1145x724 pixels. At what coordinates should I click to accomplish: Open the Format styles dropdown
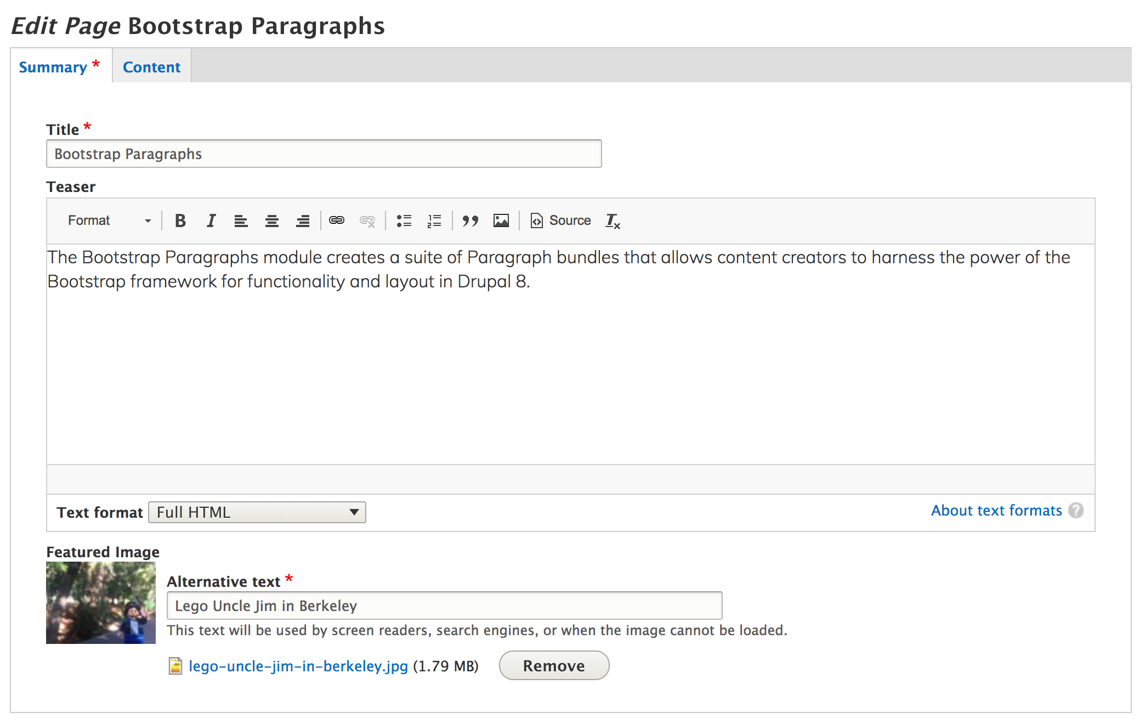[109, 220]
